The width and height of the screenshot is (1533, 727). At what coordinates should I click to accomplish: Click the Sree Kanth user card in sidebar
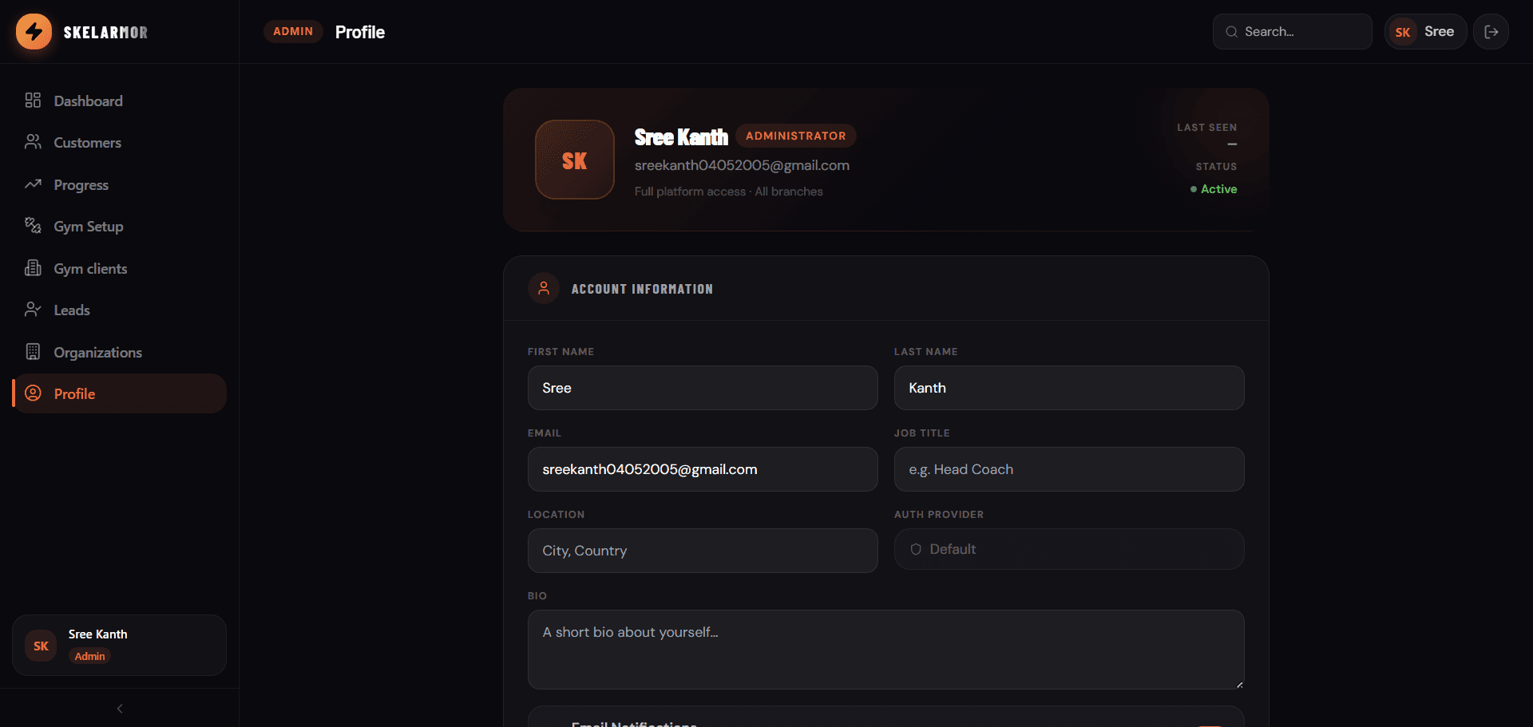pyautogui.click(x=120, y=645)
